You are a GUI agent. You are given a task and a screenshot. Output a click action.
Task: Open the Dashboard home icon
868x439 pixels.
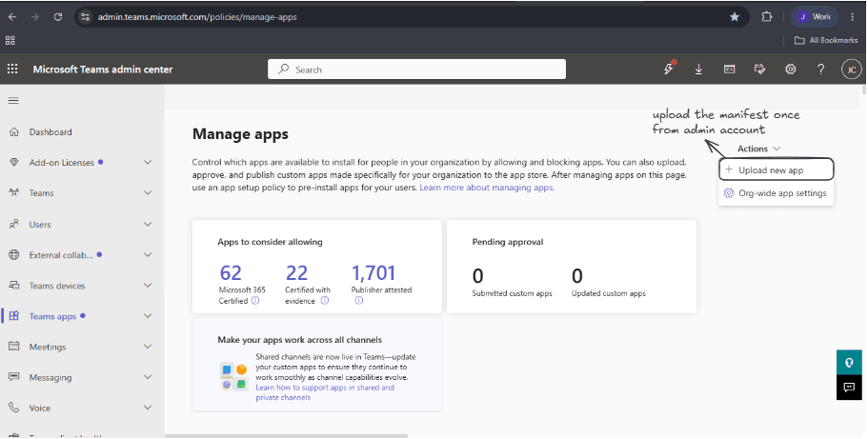click(x=14, y=131)
